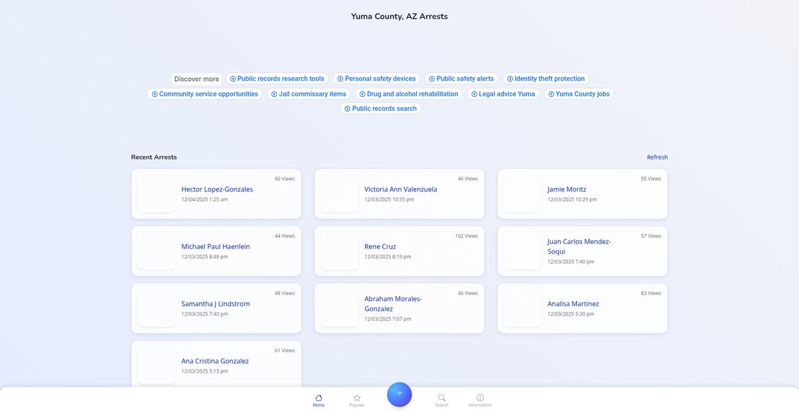Open the Yuma County jobs chip
The image size is (799, 412).
tap(578, 94)
